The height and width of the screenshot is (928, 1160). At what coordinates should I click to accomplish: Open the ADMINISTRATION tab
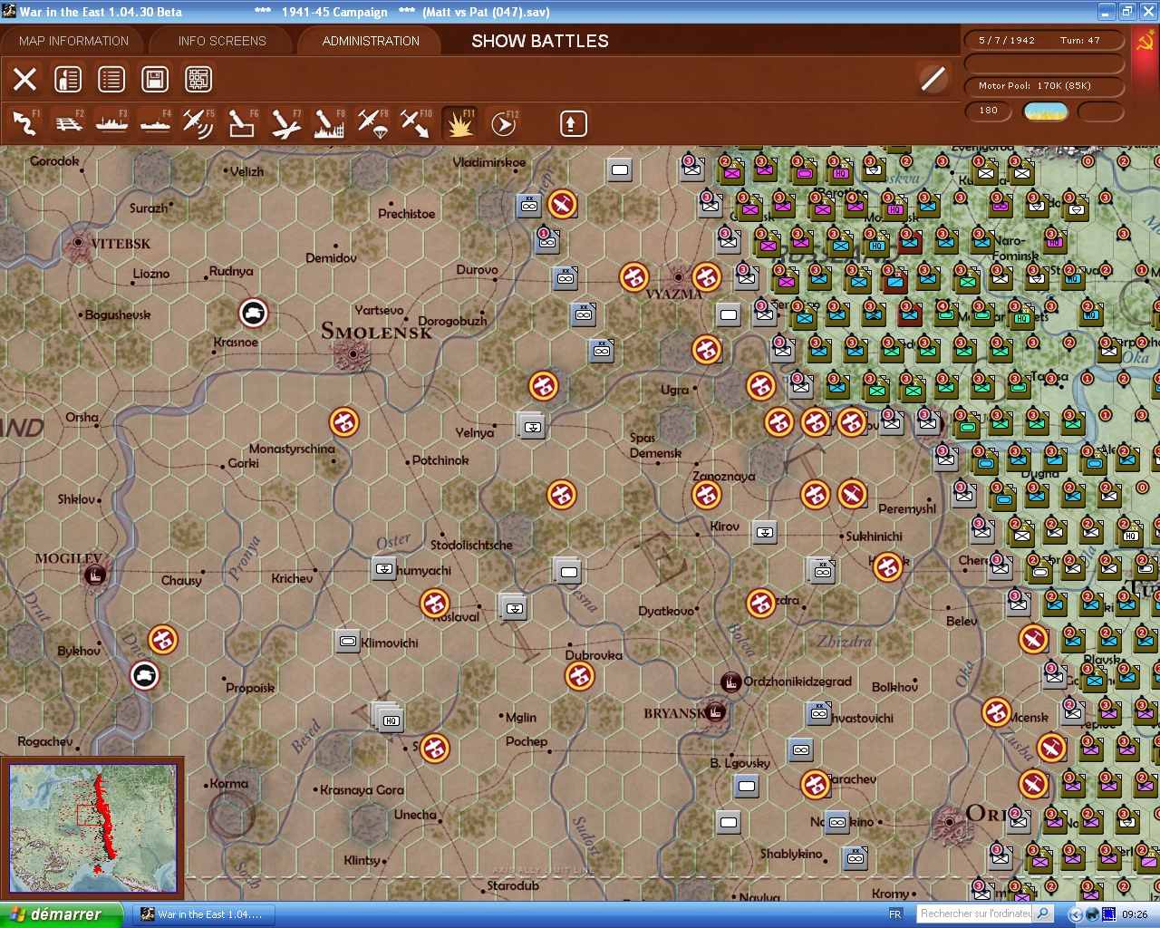tap(371, 41)
